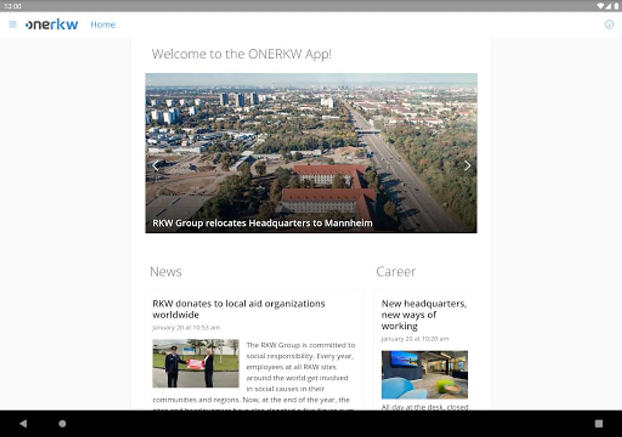The width and height of the screenshot is (622, 437).
Task: Open the donation photo thumbnail
Action: coord(196,363)
